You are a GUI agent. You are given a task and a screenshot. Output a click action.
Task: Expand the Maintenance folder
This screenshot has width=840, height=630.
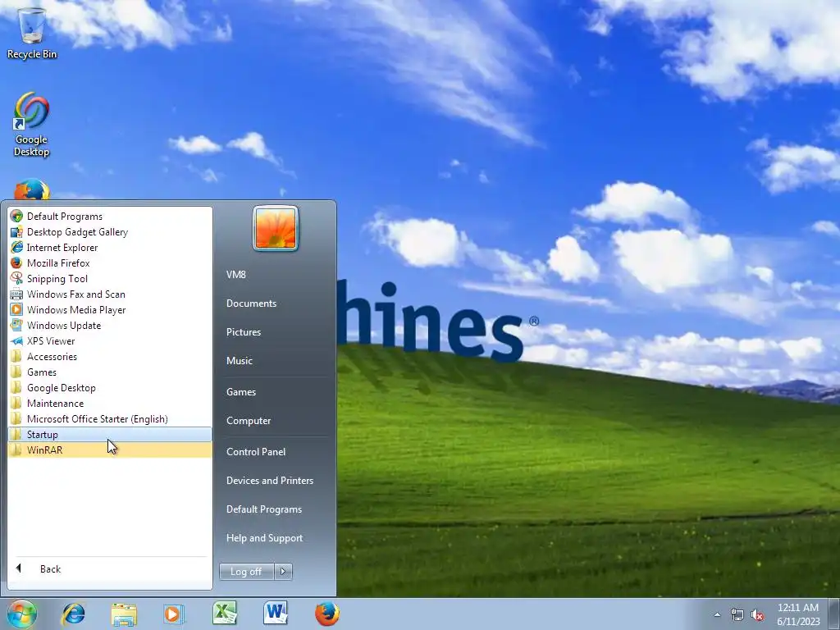[x=110, y=404]
